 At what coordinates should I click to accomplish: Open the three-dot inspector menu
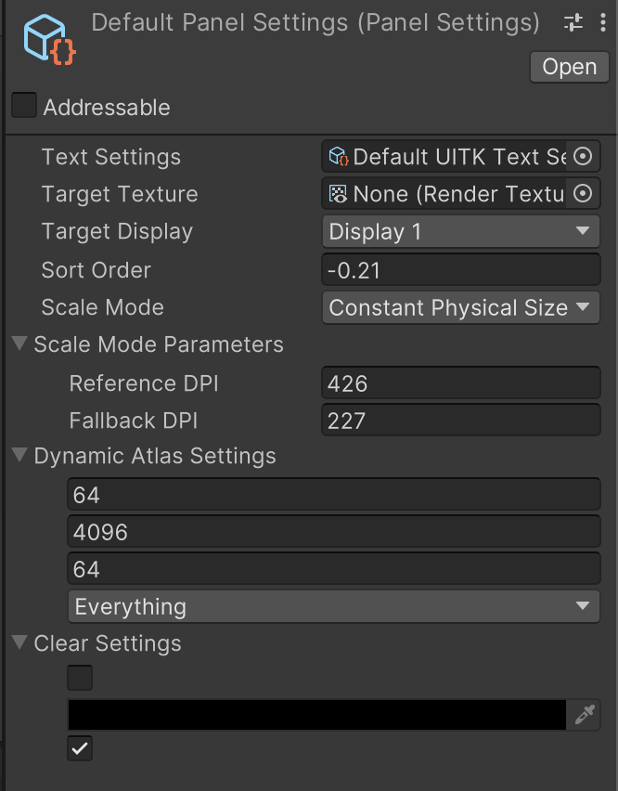[x=603, y=22]
